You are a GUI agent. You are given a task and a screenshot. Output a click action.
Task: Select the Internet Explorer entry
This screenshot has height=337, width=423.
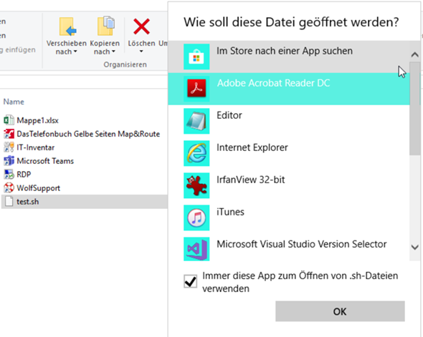[x=289, y=153]
